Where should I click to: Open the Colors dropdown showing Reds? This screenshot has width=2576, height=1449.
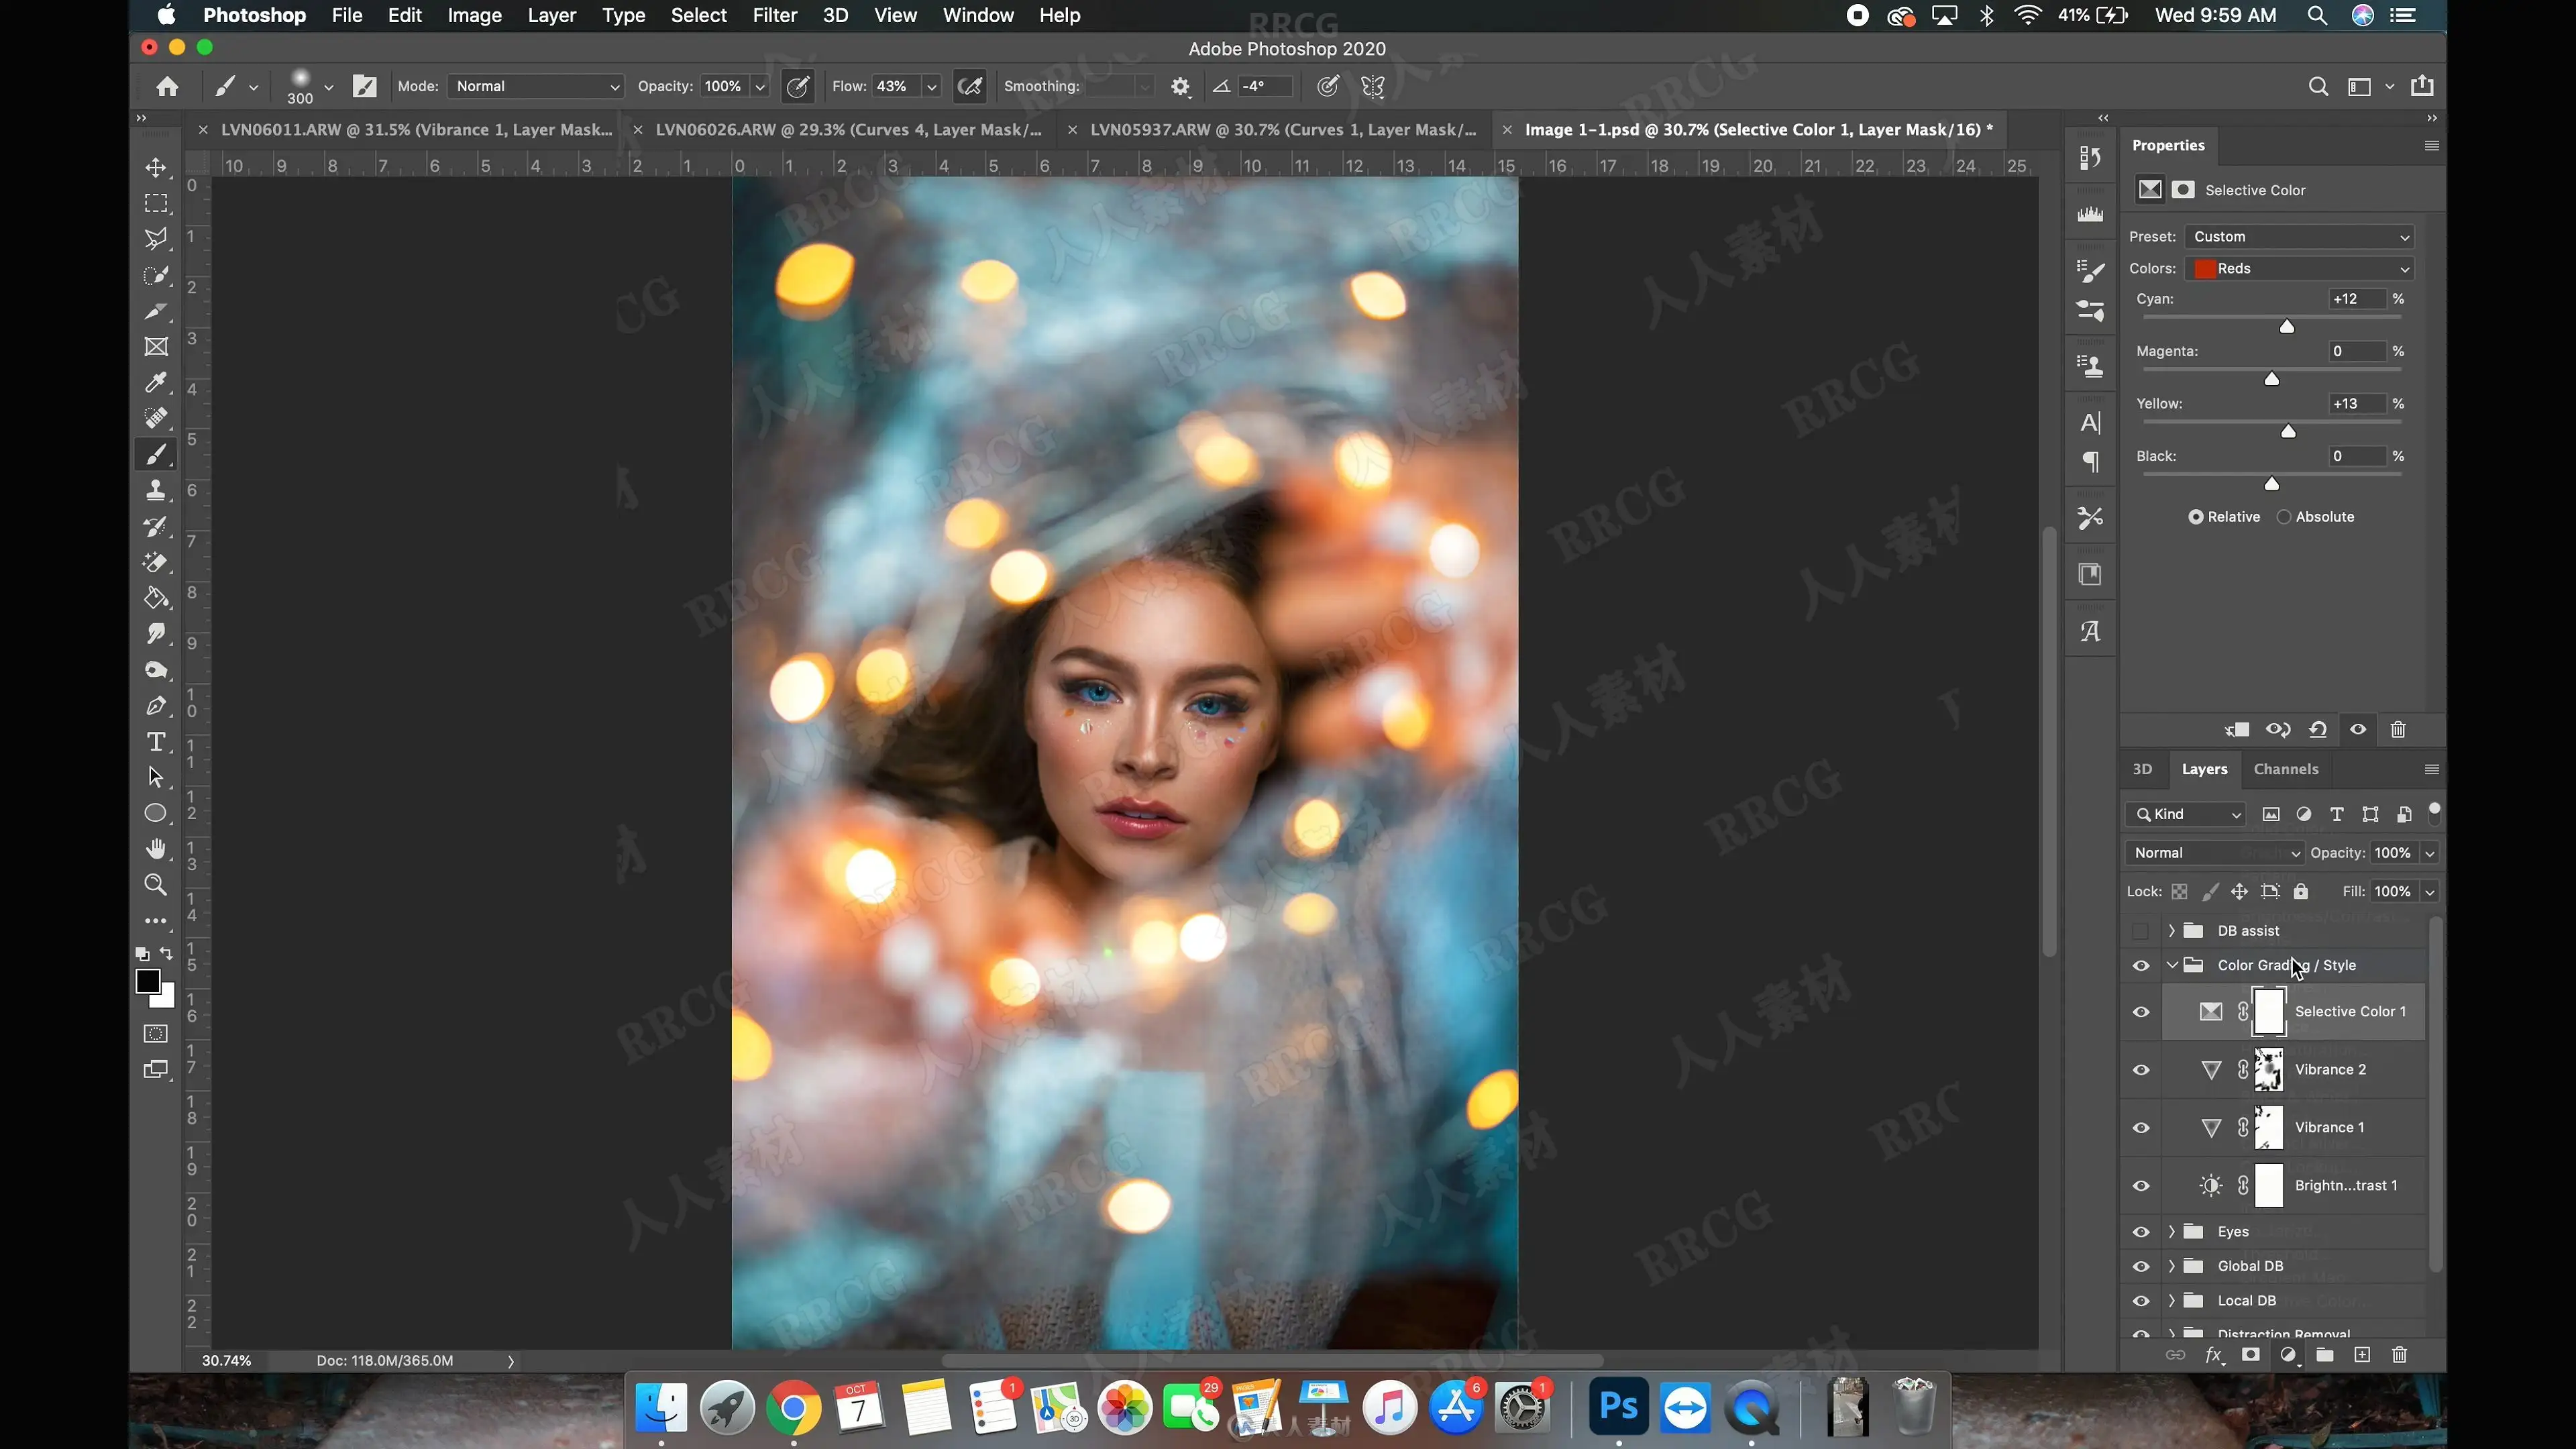(x=2299, y=268)
